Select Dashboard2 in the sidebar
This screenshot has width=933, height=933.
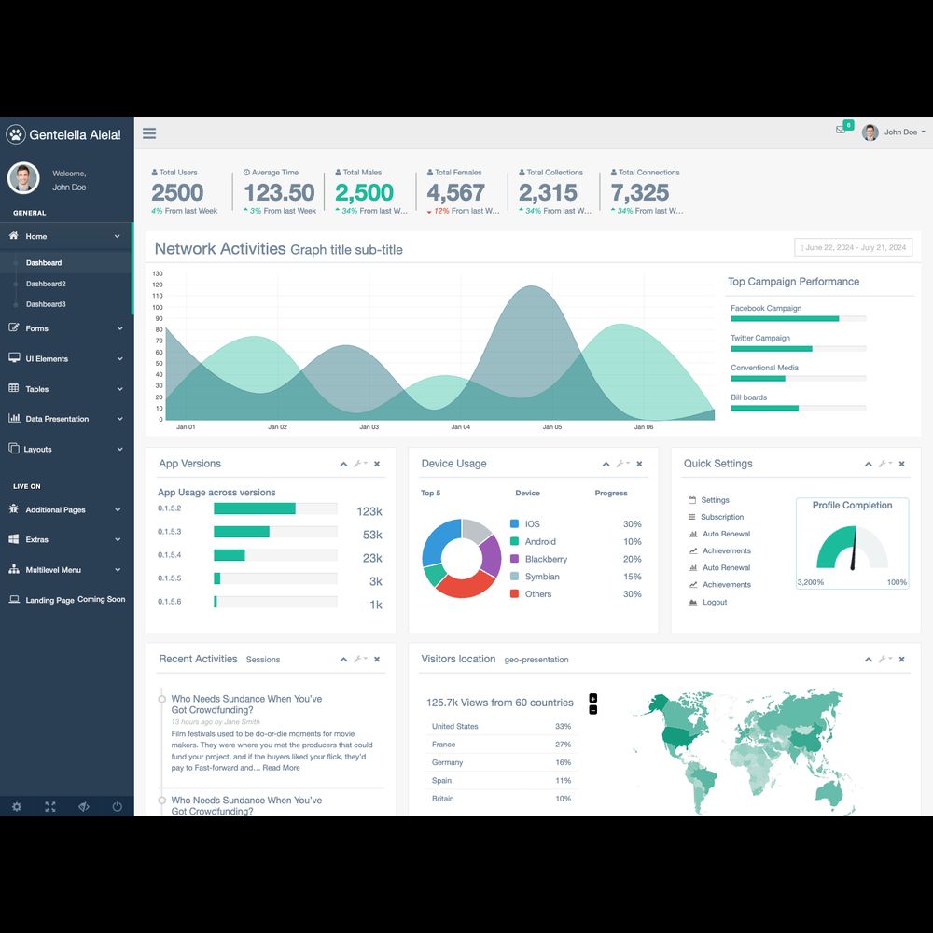coord(46,284)
